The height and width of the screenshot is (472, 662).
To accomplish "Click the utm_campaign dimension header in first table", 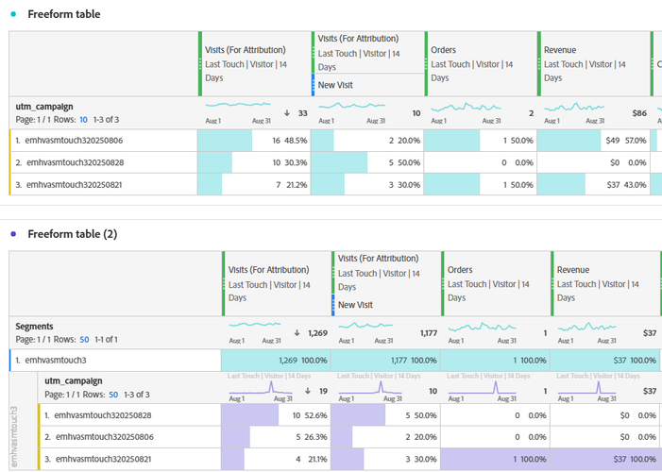I will (x=43, y=108).
